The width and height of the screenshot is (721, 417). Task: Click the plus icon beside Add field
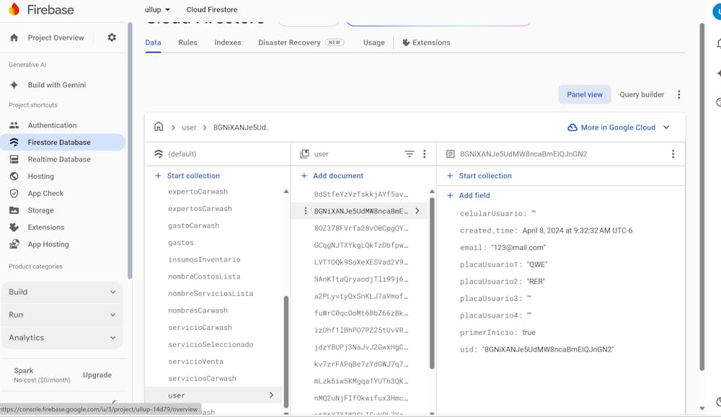point(450,196)
